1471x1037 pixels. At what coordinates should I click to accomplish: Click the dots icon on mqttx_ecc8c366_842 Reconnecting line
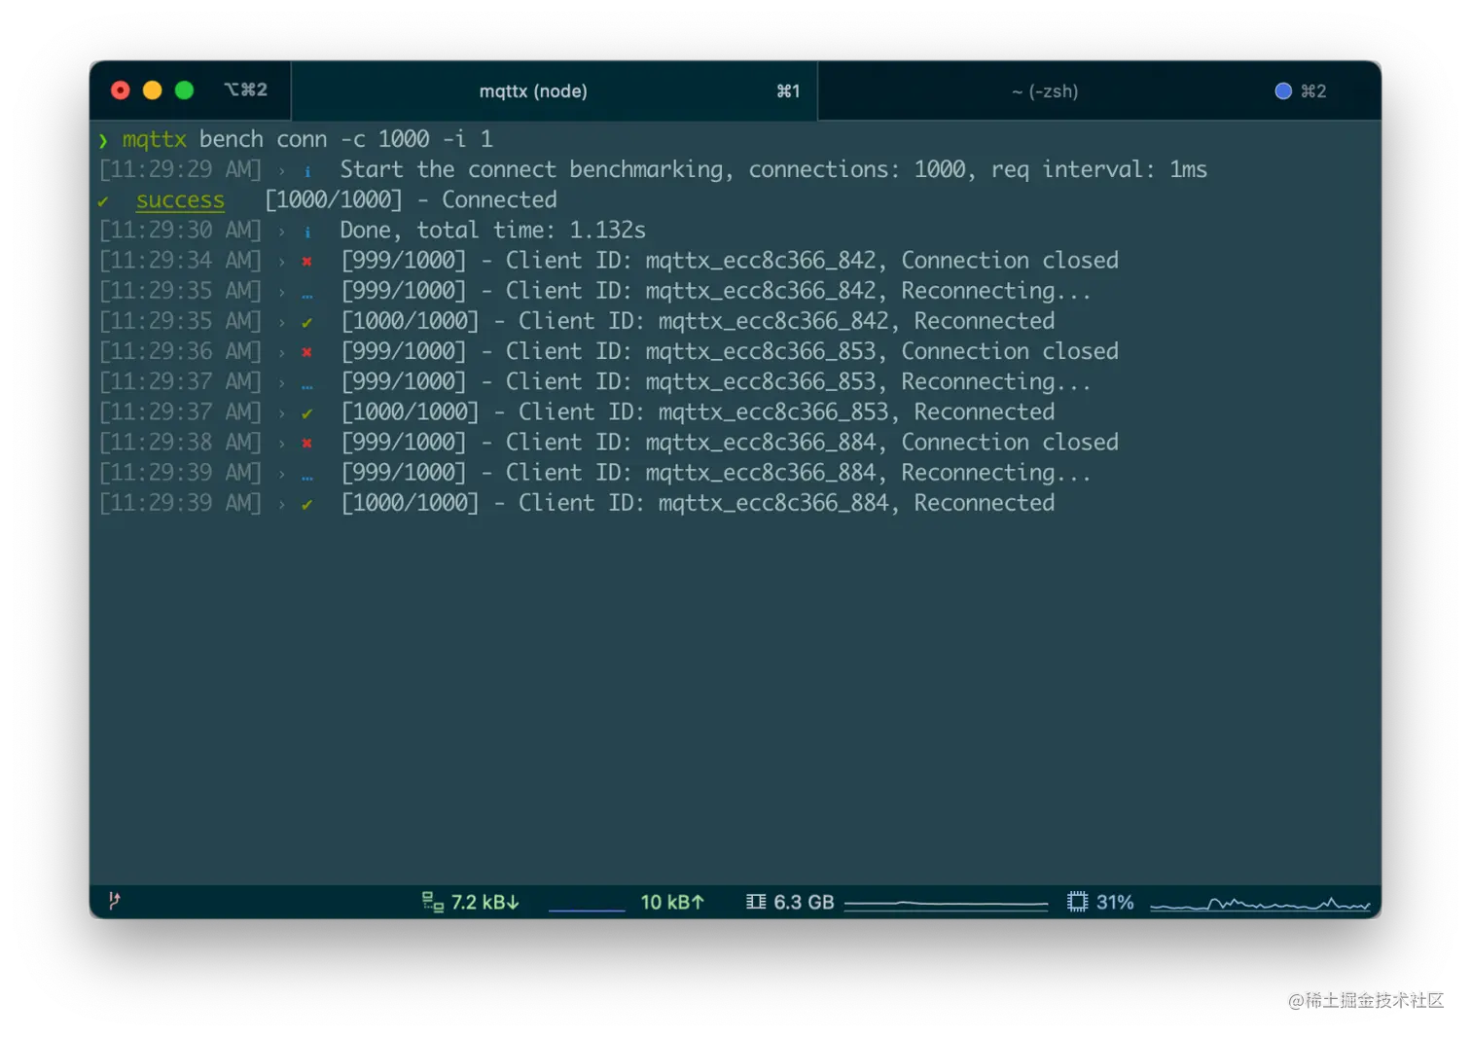(x=306, y=295)
